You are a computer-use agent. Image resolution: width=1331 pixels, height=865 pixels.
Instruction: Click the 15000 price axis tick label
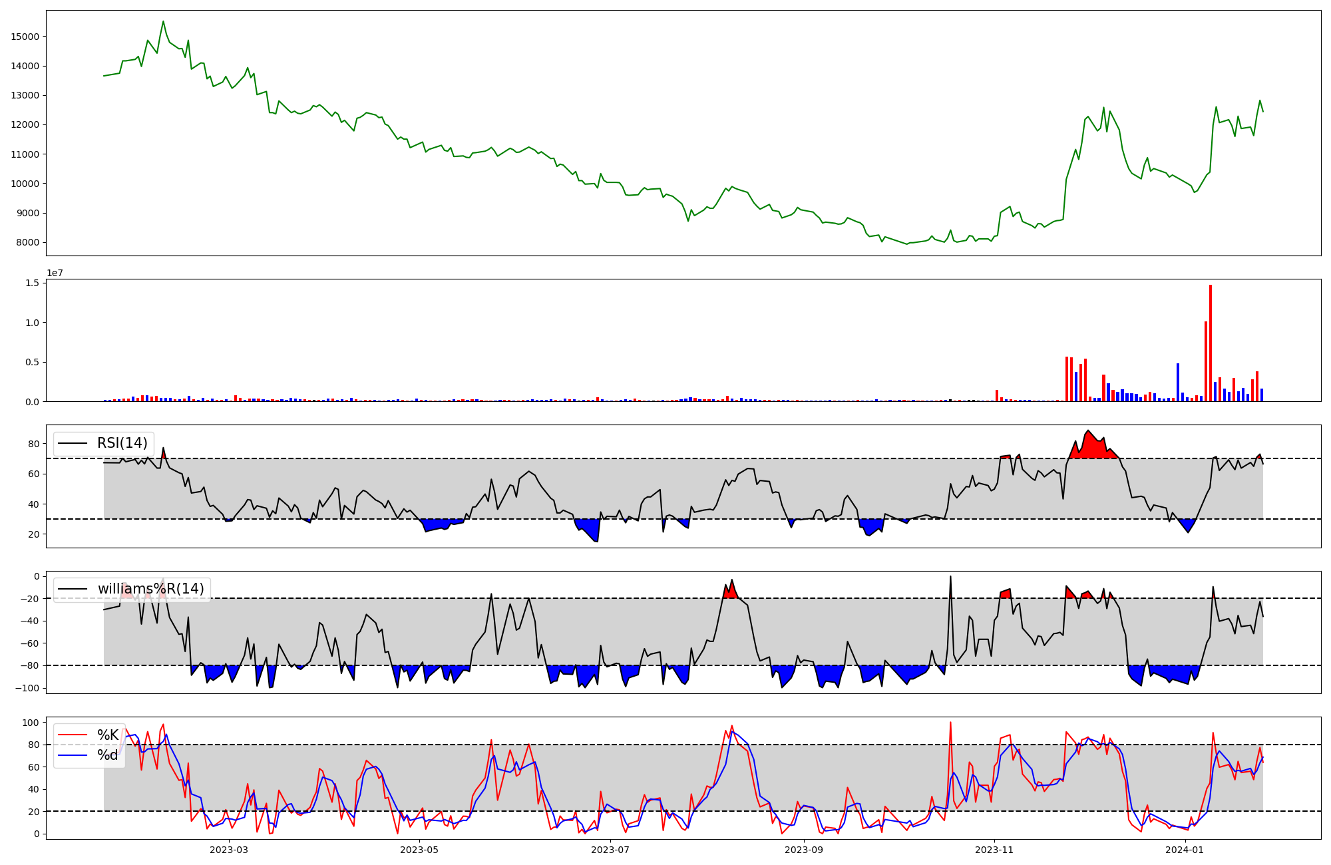tap(25, 37)
